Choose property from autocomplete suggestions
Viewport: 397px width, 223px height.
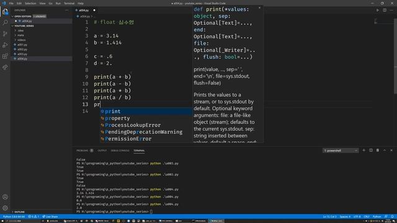tap(146, 118)
